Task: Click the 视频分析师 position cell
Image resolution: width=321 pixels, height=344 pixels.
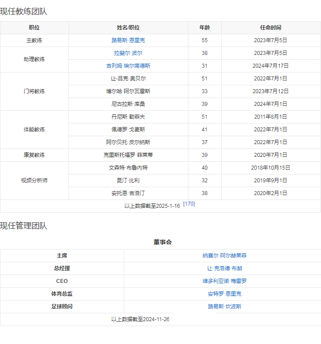Action: pyautogui.click(x=34, y=181)
